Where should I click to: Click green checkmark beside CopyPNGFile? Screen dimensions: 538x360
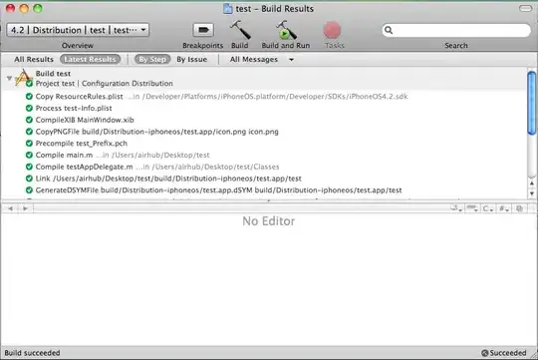pyautogui.click(x=29, y=132)
